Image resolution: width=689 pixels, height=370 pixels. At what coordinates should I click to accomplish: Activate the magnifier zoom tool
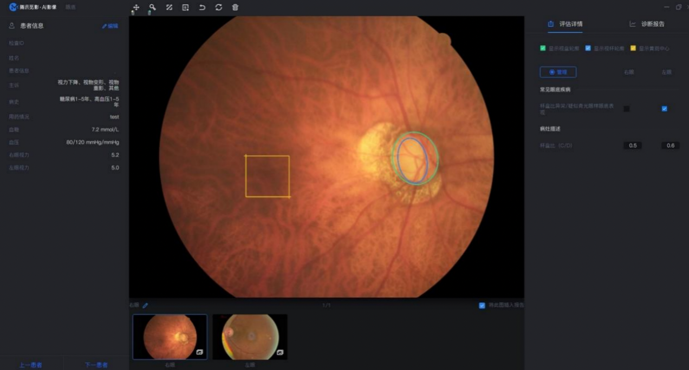[153, 8]
